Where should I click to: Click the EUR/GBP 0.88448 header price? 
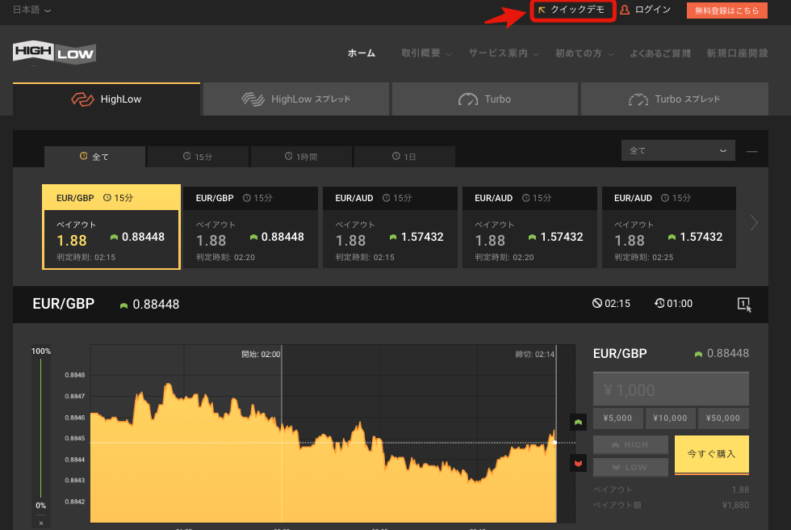[156, 305]
